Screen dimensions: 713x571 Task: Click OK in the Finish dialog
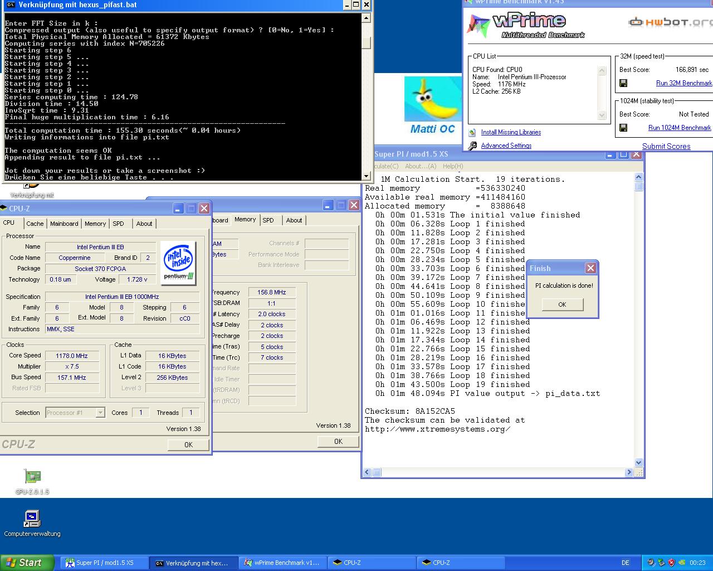pyautogui.click(x=562, y=304)
